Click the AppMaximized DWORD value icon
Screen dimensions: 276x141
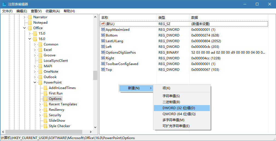pyautogui.click(x=103, y=29)
